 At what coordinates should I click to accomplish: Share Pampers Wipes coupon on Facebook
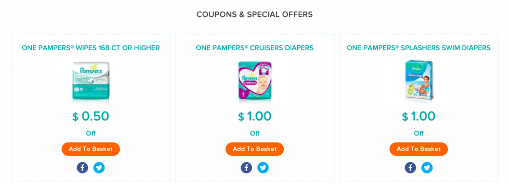83,168
